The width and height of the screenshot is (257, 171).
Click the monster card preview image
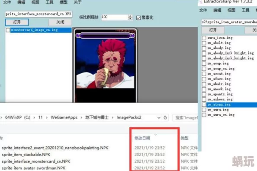pyautogui.click(x=105, y=65)
